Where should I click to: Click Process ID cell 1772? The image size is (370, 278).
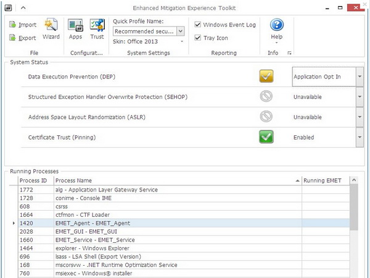coord(36,190)
